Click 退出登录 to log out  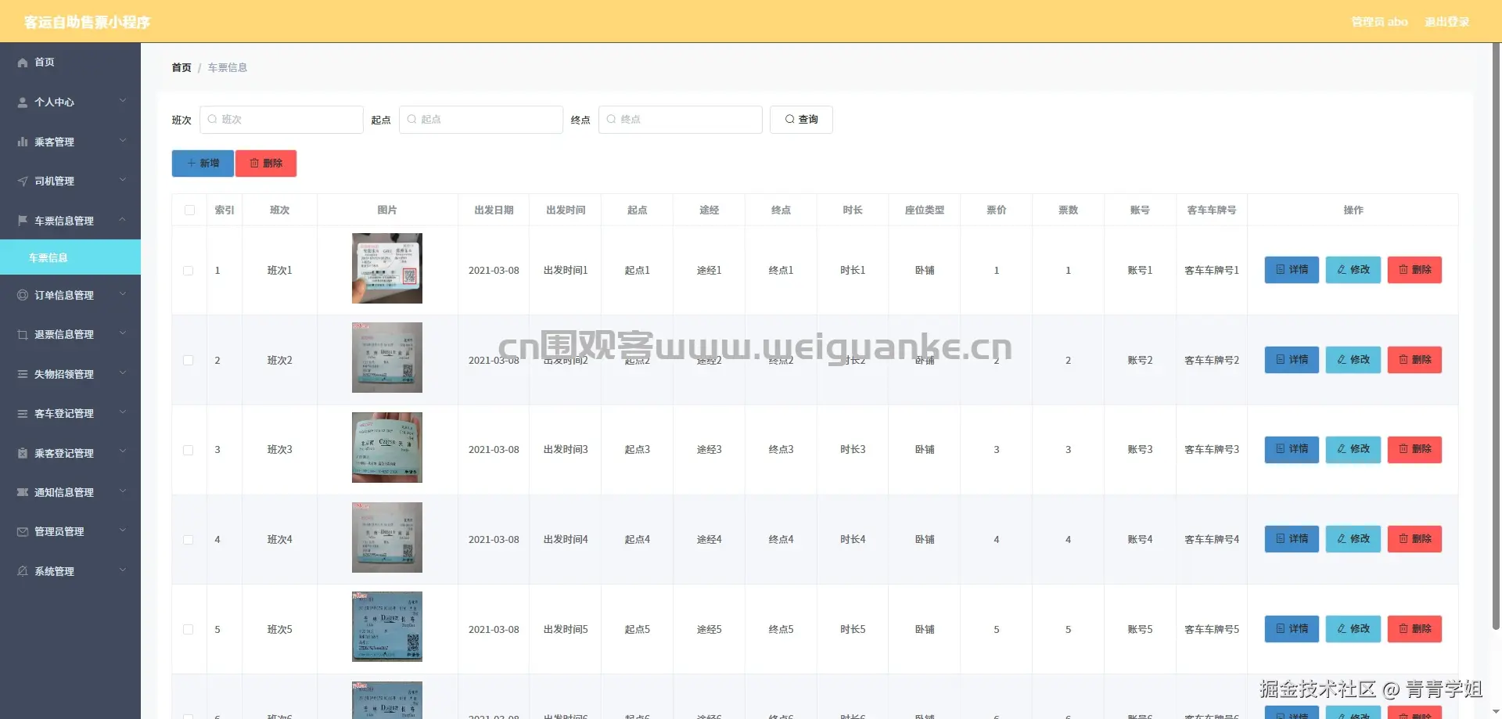1446,22
